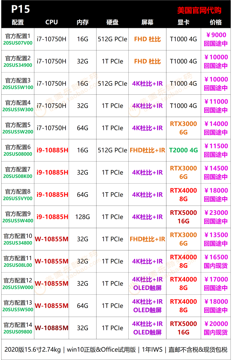This screenshot has height=360, width=232.
Task: Click 国内现货 in 官方配置11 row
Action: (216, 266)
